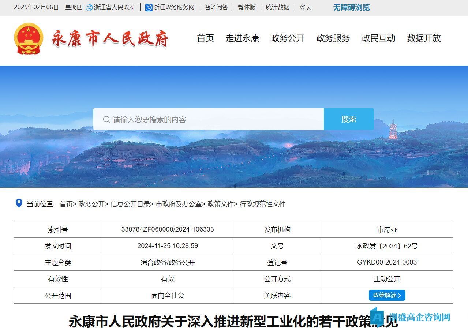Viewport: 468px width, 330px height.
Task: Click the 有效 validity value cell
Action: [x=168, y=279]
